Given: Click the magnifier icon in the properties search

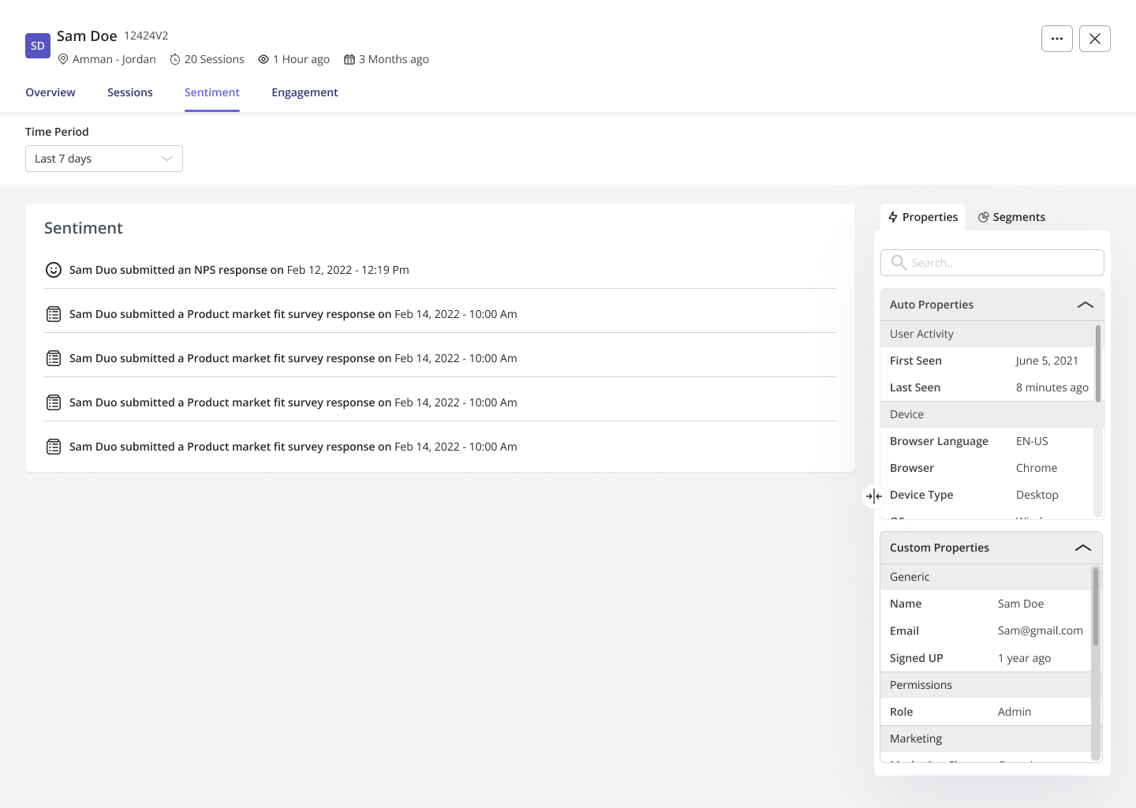Looking at the screenshot, I should (x=899, y=262).
